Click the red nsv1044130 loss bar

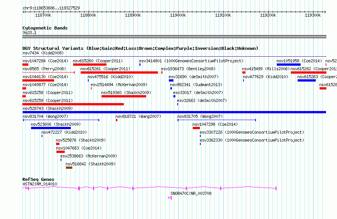pos(38,80)
